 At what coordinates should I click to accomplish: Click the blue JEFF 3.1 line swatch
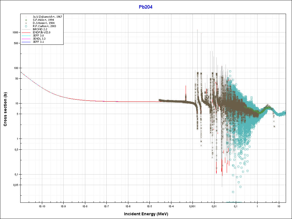(x=26, y=42)
